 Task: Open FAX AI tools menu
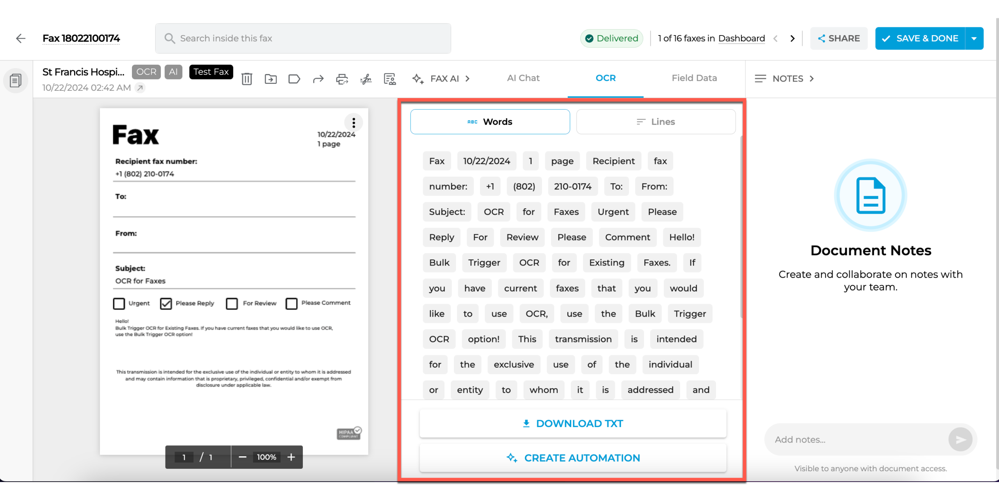[441, 78]
